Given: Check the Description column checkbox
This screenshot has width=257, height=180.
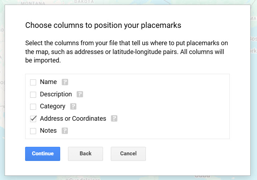Looking at the screenshot, I should [x=33, y=95].
